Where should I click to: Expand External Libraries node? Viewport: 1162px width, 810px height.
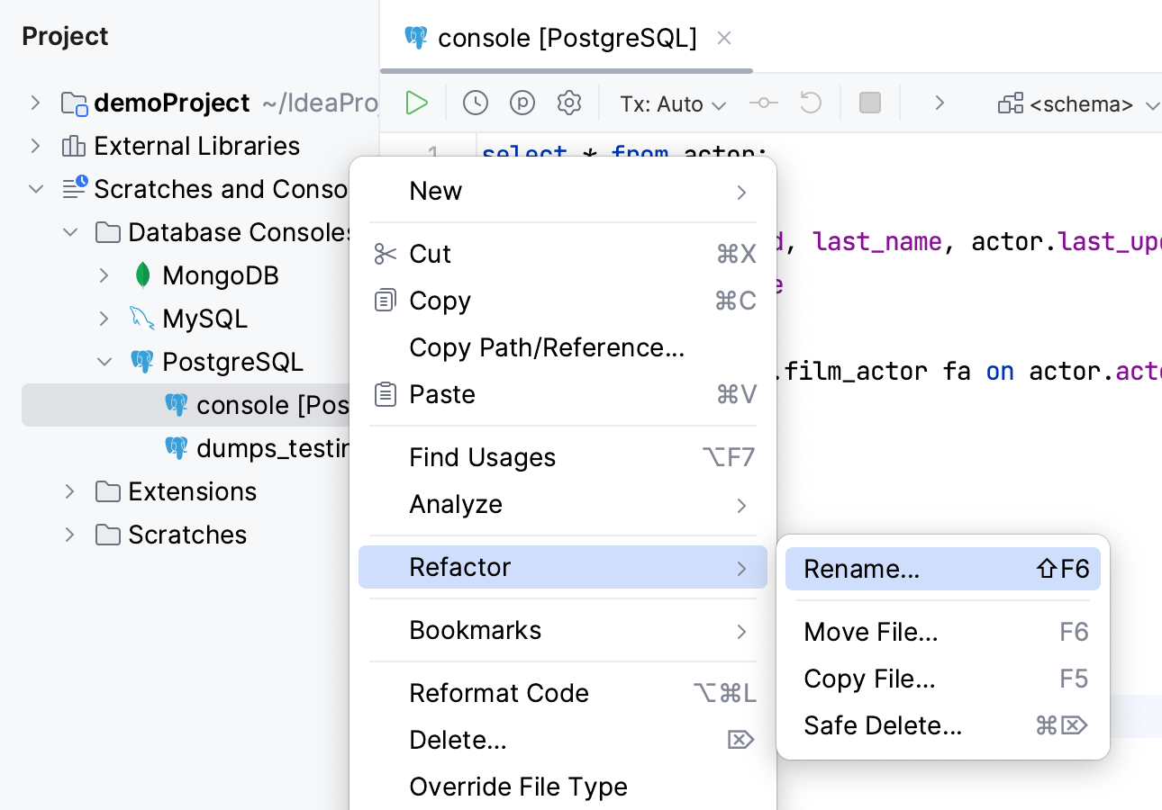point(35,146)
